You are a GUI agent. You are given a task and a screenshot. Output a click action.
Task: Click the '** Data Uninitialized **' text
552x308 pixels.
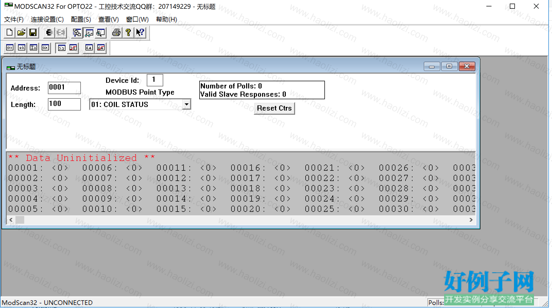[82, 158]
